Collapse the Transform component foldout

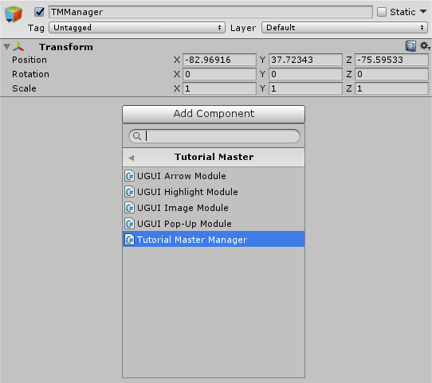pyautogui.click(x=7, y=47)
